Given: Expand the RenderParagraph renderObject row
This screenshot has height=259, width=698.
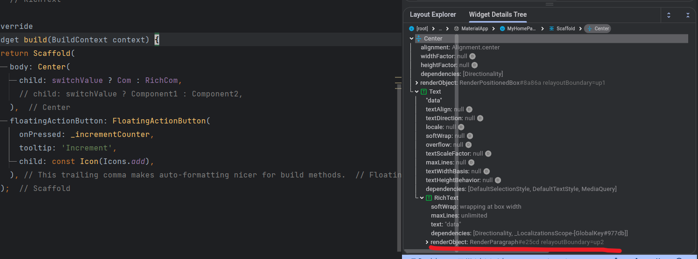Looking at the screenshot, I should (x=427, y=242).
